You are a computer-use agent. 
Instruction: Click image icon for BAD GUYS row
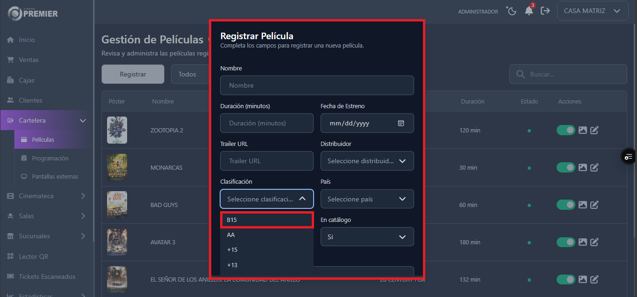tap(582, 205)
